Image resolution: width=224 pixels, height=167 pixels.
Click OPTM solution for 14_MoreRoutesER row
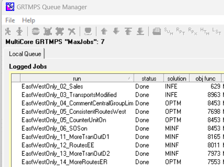(173, 162)
